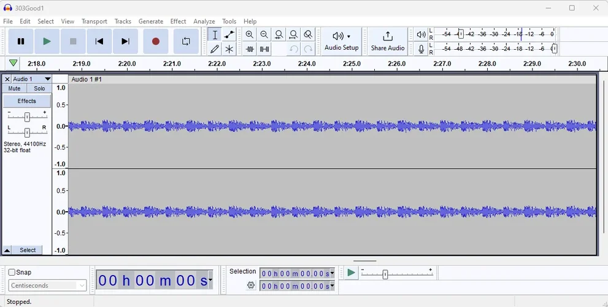Click the Play-at-Speed button
The width and height of the screenshot is (608, 307).
(x=351, y=273)
